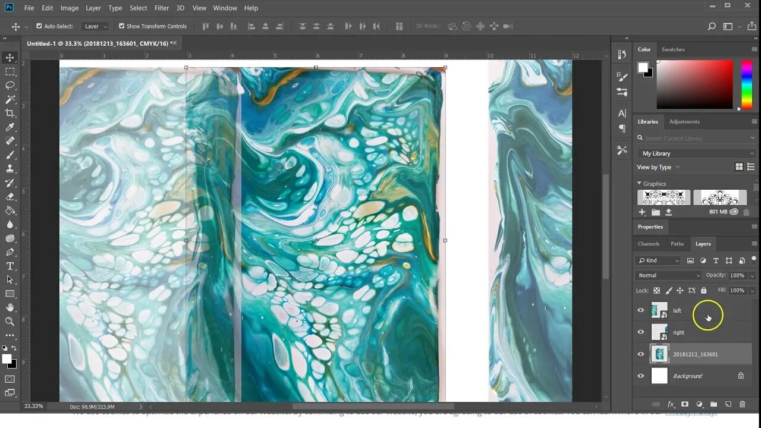Image resolution: width=761 pixels, height=428 pixels.
Task: Select the History Brush tool
Action: point(10,182)
